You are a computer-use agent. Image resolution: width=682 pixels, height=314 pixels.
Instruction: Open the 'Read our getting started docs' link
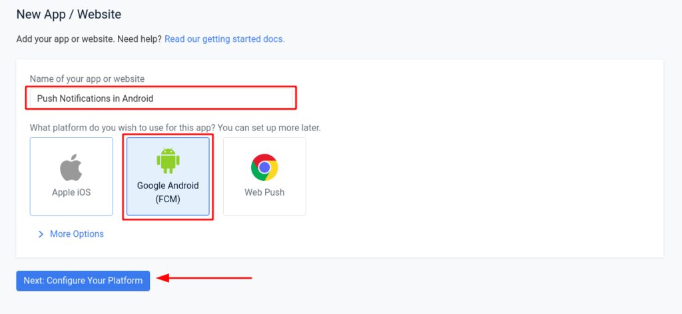point(224,39)
